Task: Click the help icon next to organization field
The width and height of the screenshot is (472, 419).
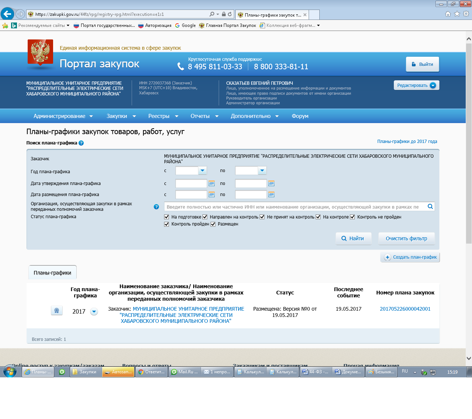Action: point(156,207)
